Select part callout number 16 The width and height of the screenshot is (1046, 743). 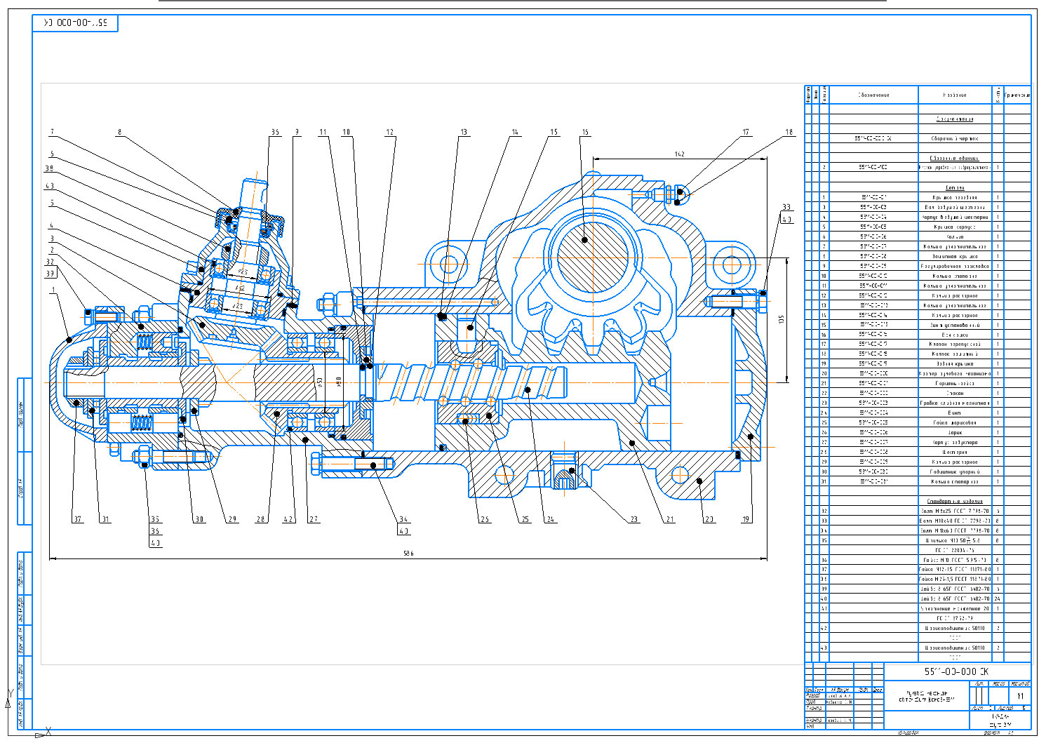click(585, 132)
